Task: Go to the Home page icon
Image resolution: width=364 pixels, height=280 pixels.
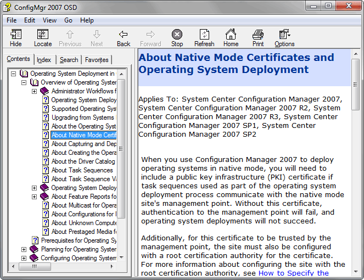Action: [x=231, y=34]
